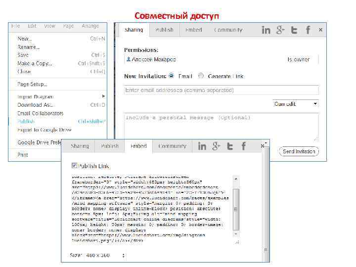Share via Facebook icon in Sharing dialog
The image size is (356, 267).
308,30
